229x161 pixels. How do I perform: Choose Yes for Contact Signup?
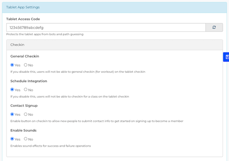coord(12,114)
